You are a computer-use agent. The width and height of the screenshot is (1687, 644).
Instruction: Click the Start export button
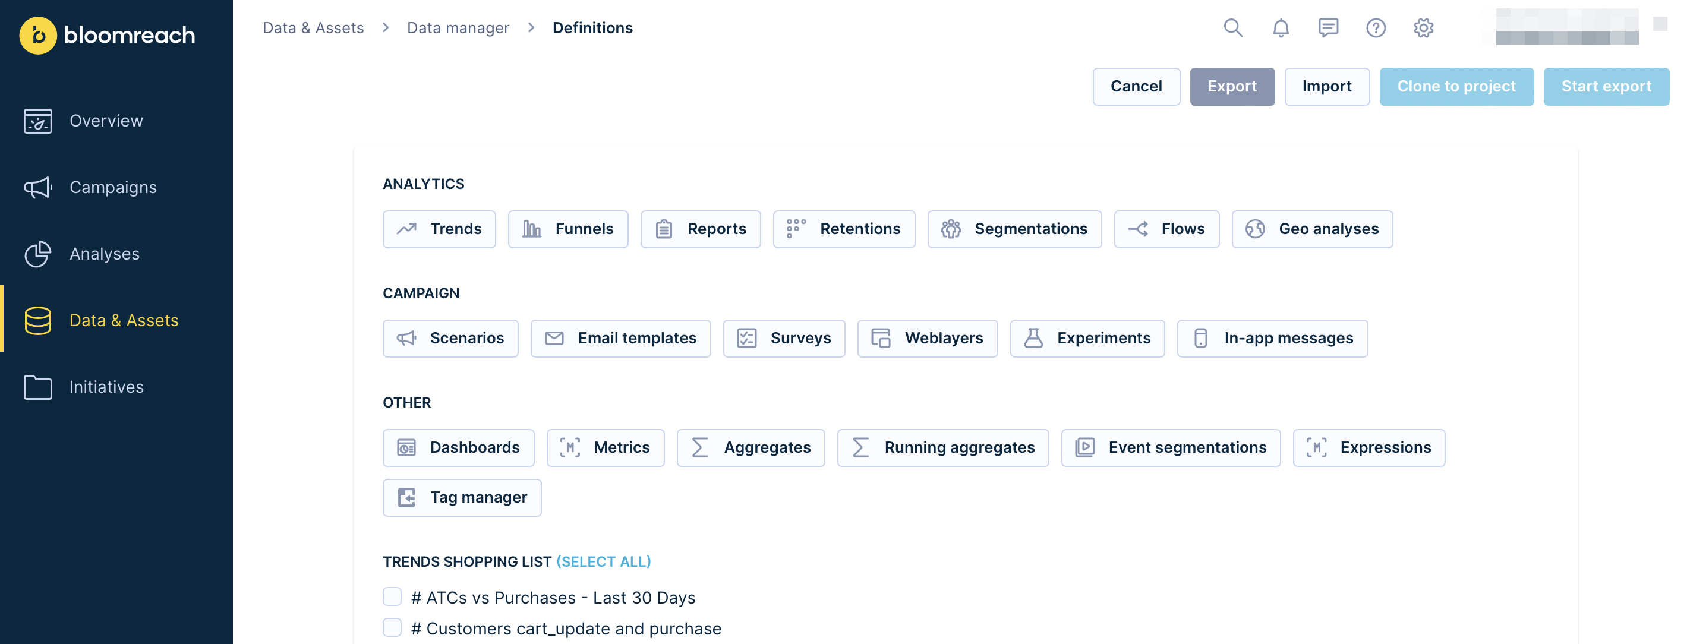coord(1606,86)
